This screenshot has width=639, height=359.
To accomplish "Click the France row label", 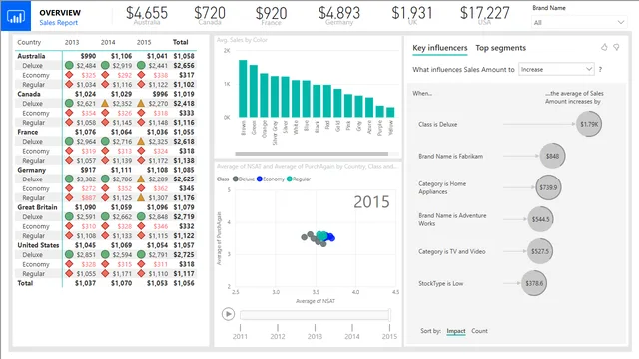I will click(27, 132).
